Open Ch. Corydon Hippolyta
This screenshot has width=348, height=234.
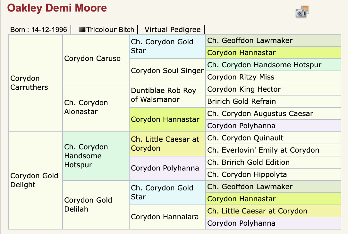(247, 175)
